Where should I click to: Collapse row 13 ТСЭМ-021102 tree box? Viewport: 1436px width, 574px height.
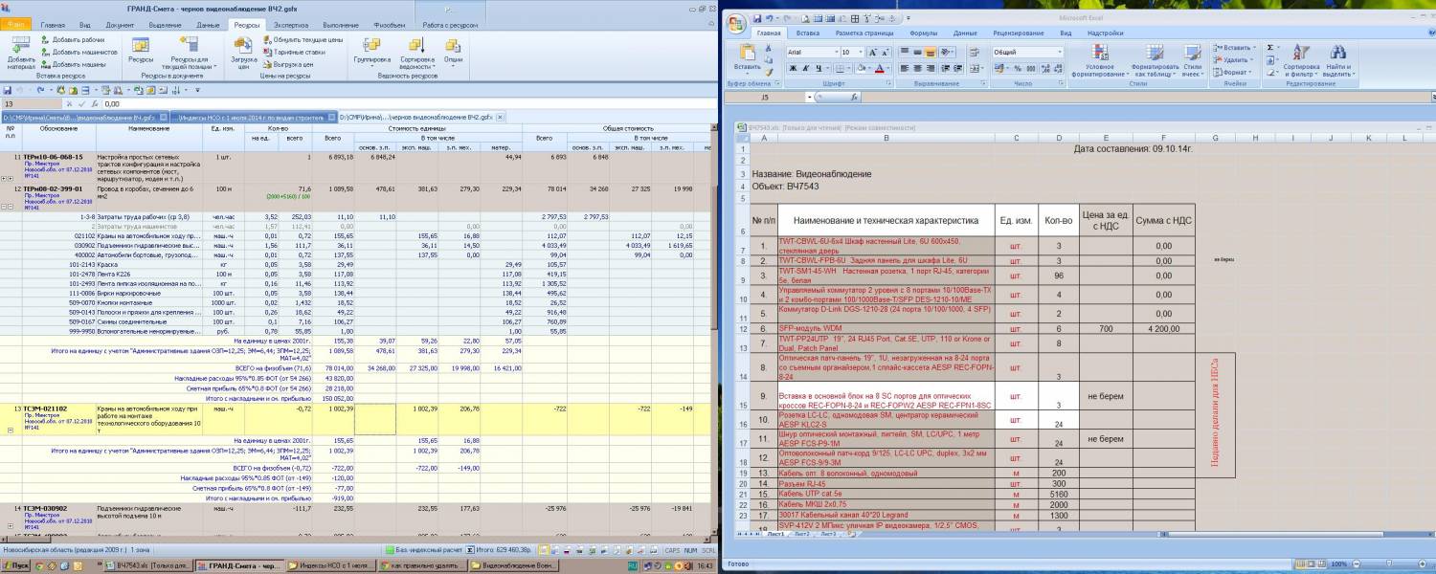click(x=10, y=430)
